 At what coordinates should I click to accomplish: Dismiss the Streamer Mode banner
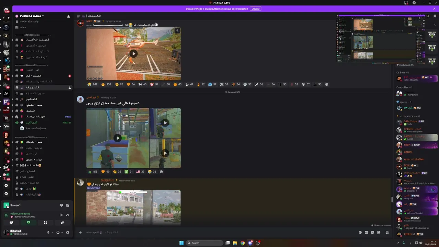tap(434, 9)
